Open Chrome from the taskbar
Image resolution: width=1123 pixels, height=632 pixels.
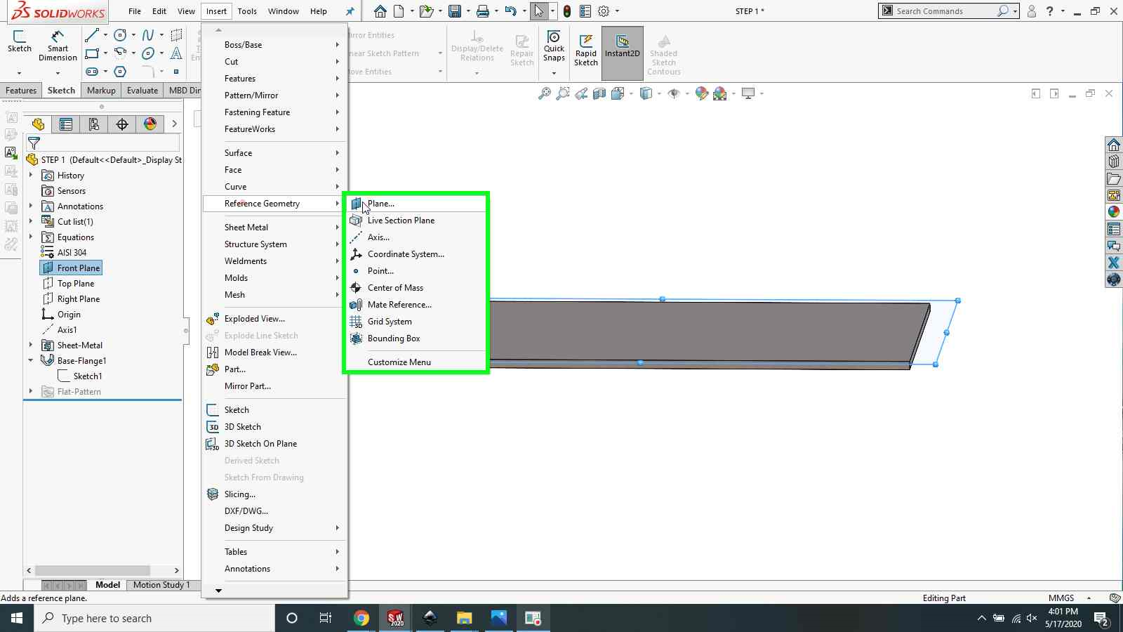(361, 618)
